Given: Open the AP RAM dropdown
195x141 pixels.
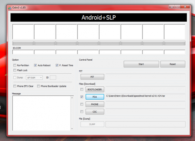Looking at the screenshot, I should (34, 78).
